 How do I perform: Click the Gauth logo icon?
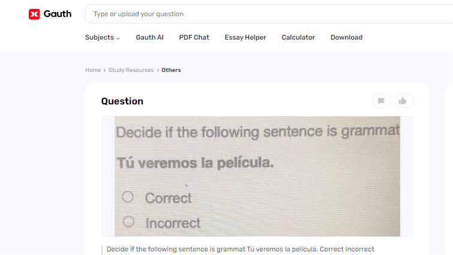click(x=34, y=14)
